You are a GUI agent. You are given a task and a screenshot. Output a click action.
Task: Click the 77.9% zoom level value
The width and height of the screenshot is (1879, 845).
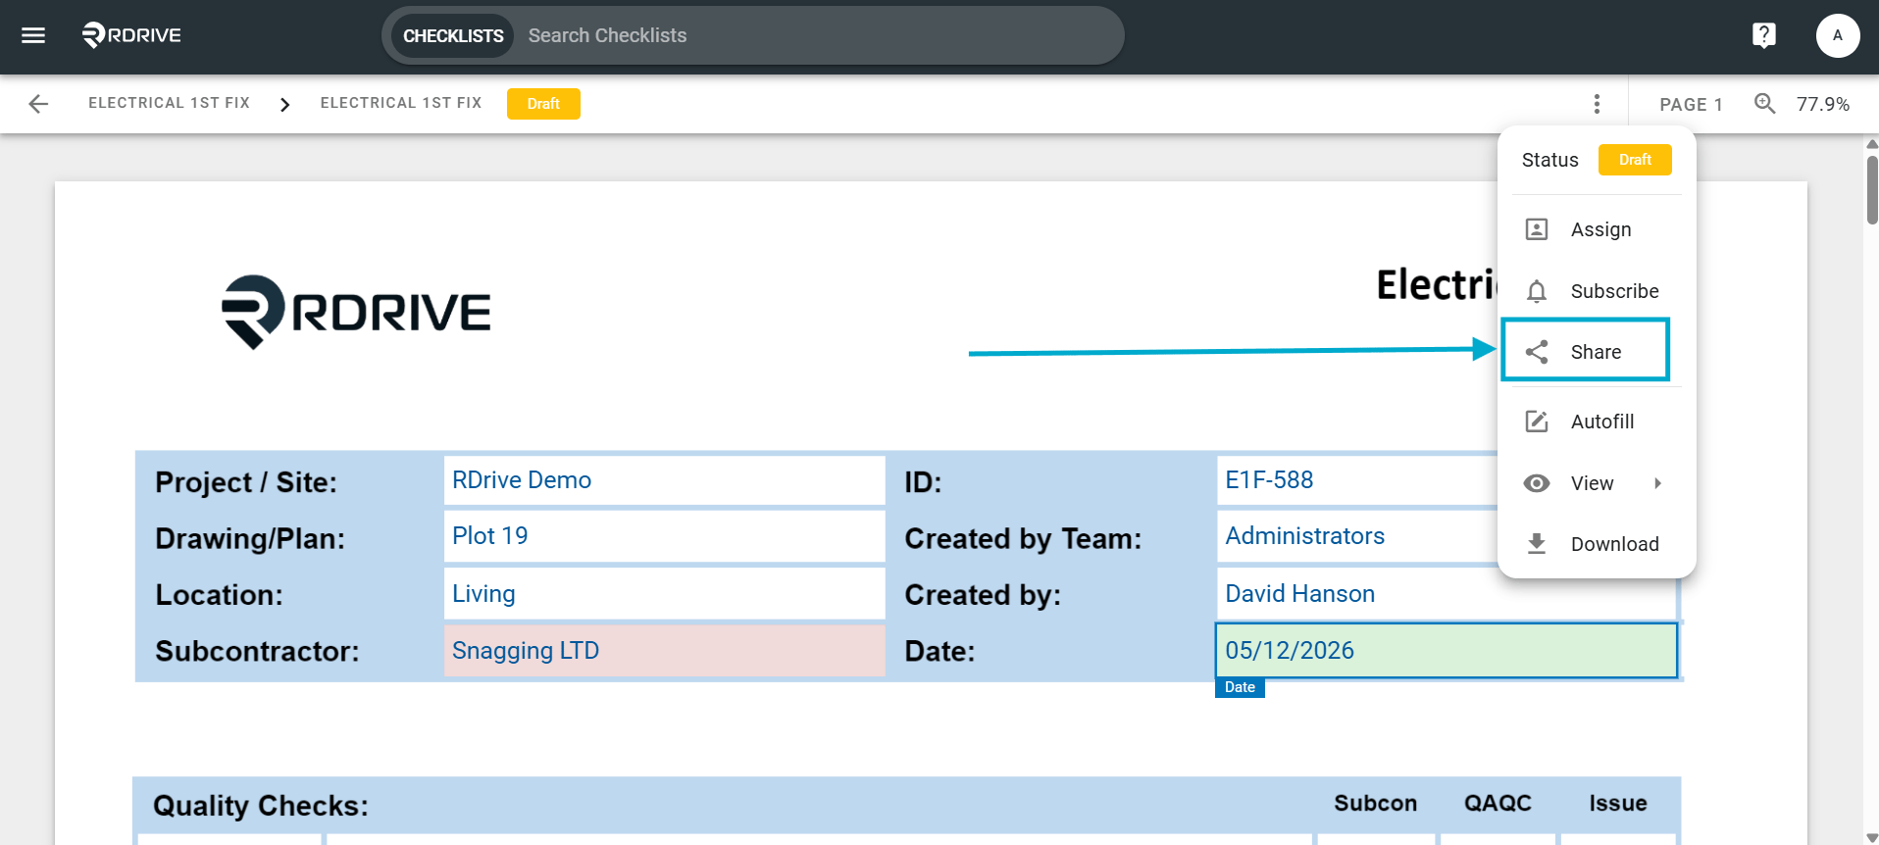1823,104
